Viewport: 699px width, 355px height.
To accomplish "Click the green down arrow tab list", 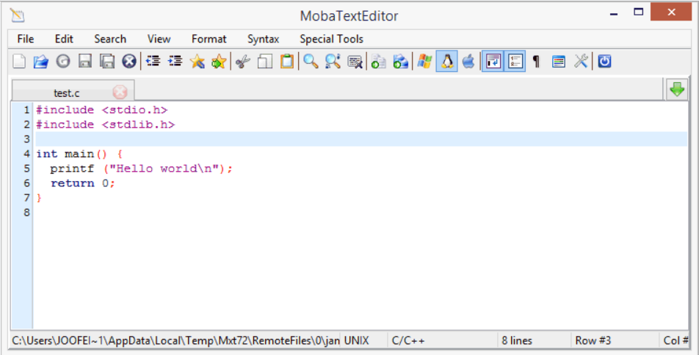I will coord(677,89).
